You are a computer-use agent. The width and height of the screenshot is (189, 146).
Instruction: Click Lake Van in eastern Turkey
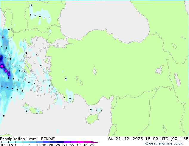point(160,70)
